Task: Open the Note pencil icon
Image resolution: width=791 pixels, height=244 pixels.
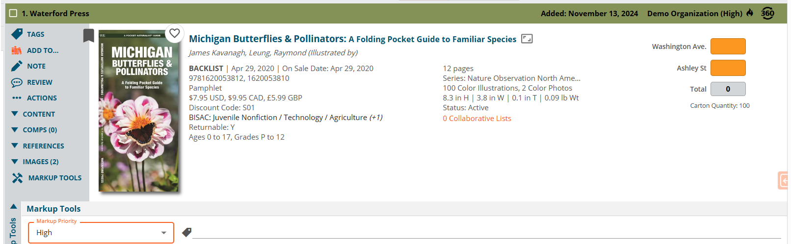Action: pos(17,66)
